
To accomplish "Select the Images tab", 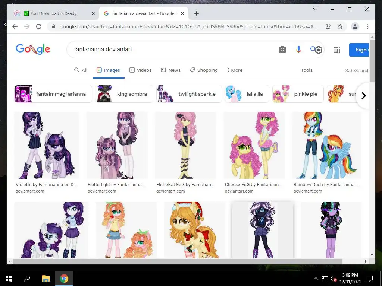I will [109, 70].
